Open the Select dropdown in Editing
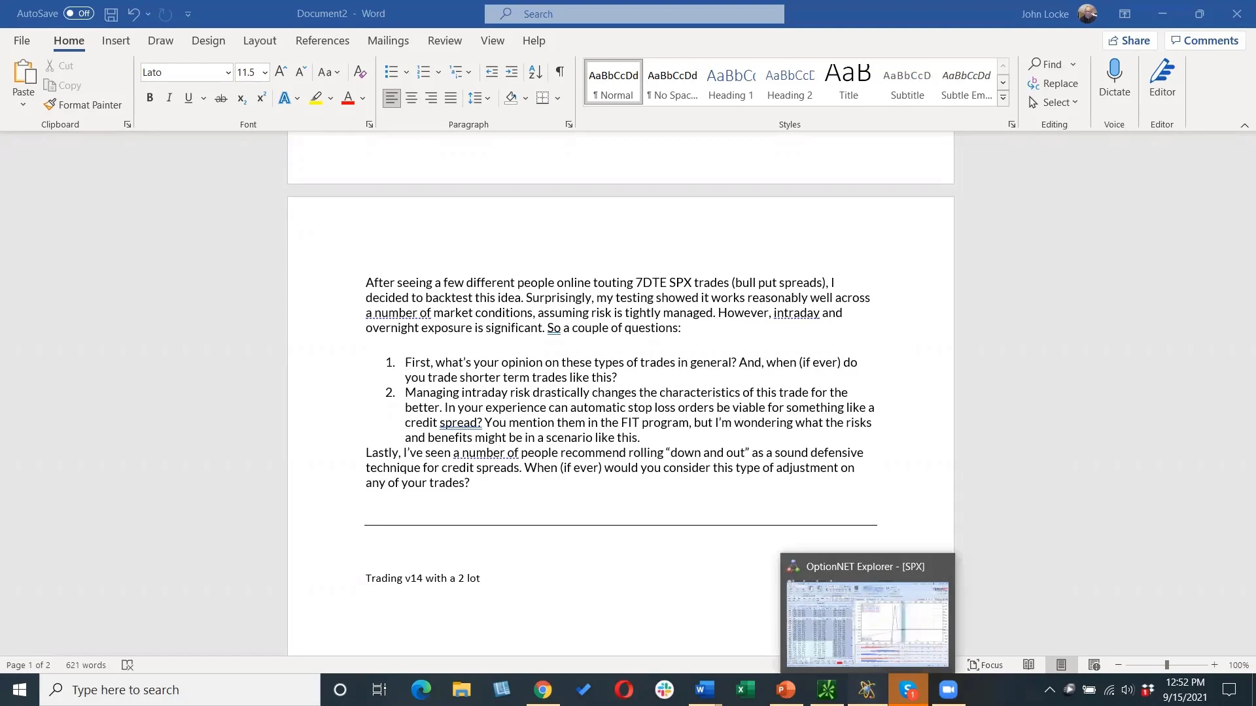 (1053, 103)
